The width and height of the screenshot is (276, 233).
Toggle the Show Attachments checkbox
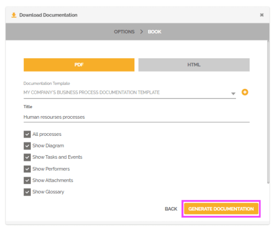click(27, 181)
